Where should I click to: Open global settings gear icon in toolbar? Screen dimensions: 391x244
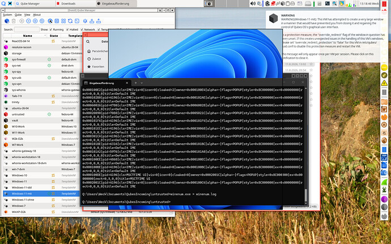[x=85, y=21]
